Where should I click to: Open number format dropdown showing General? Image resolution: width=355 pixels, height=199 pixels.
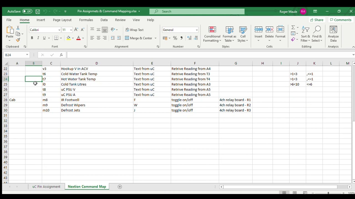coord(197,30)
